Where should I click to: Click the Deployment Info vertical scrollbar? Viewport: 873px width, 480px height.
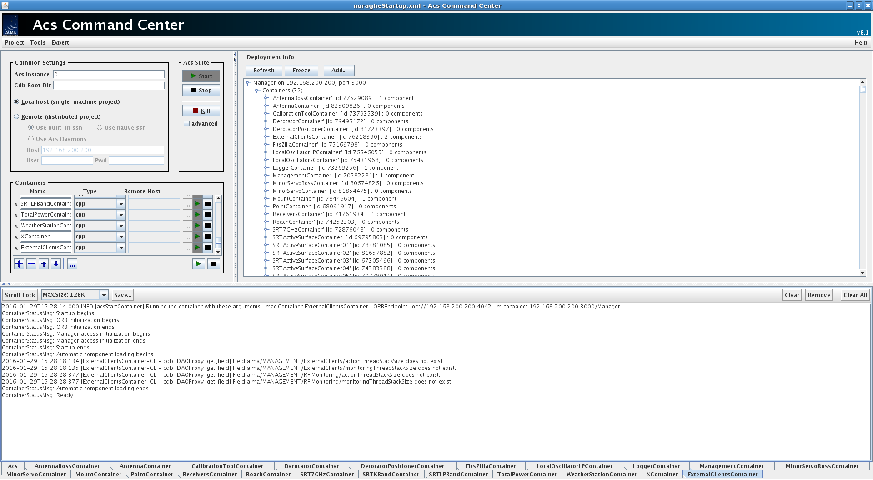[863, 177]
